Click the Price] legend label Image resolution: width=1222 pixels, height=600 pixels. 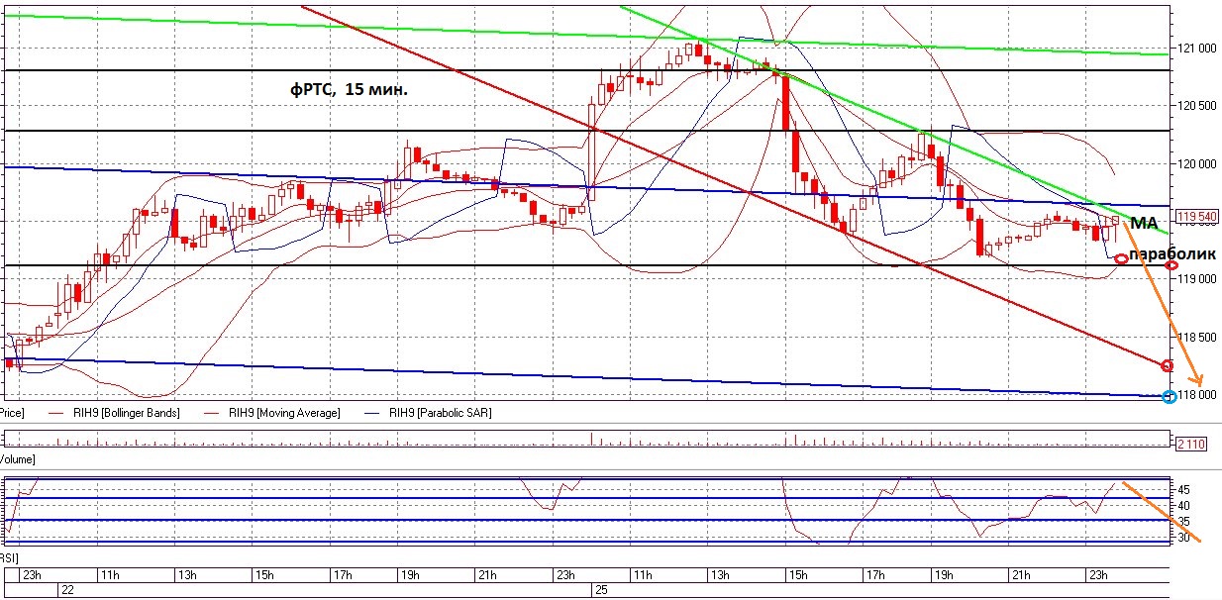[x=12, y=413]
